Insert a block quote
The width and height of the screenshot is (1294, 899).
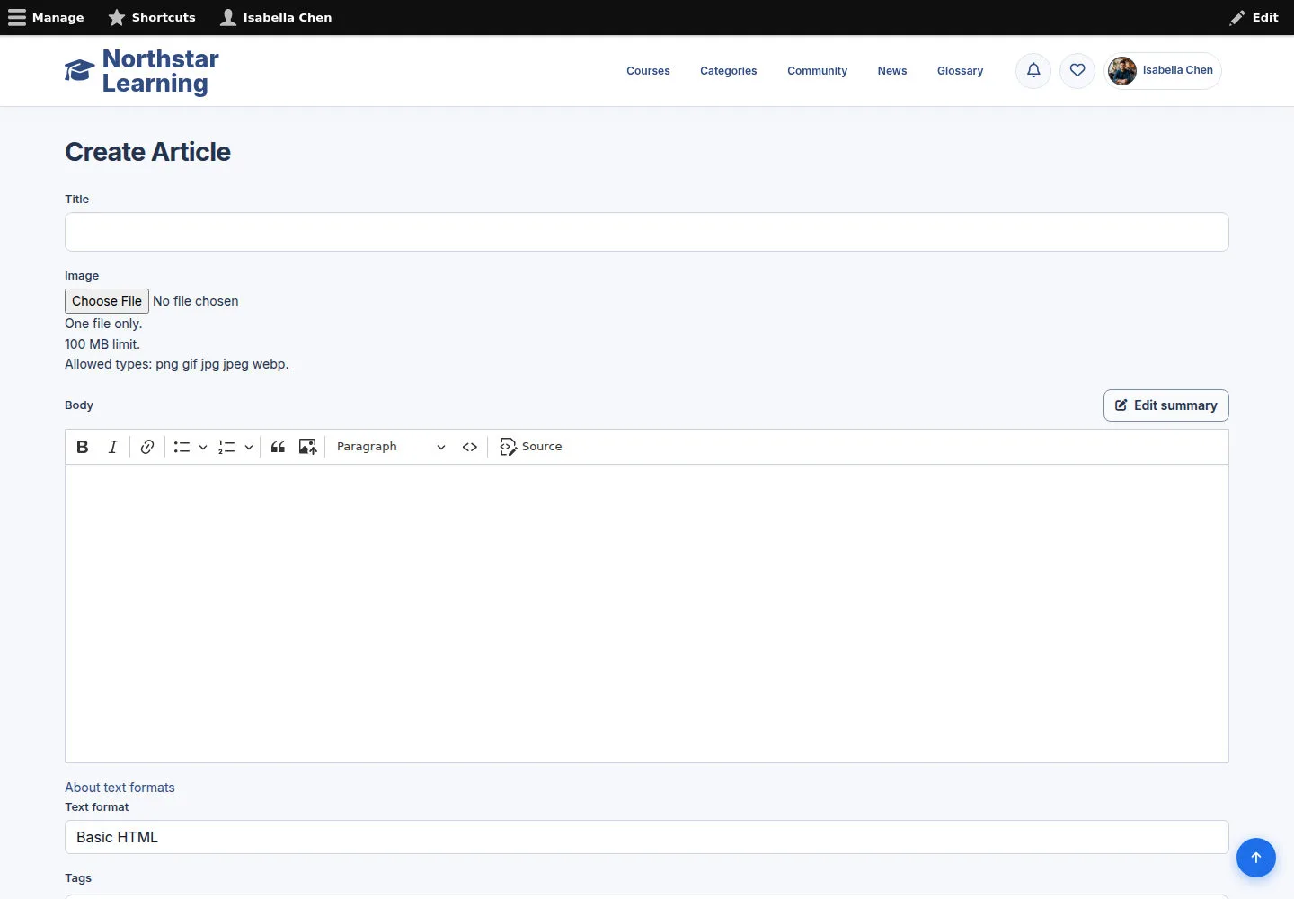278,447
